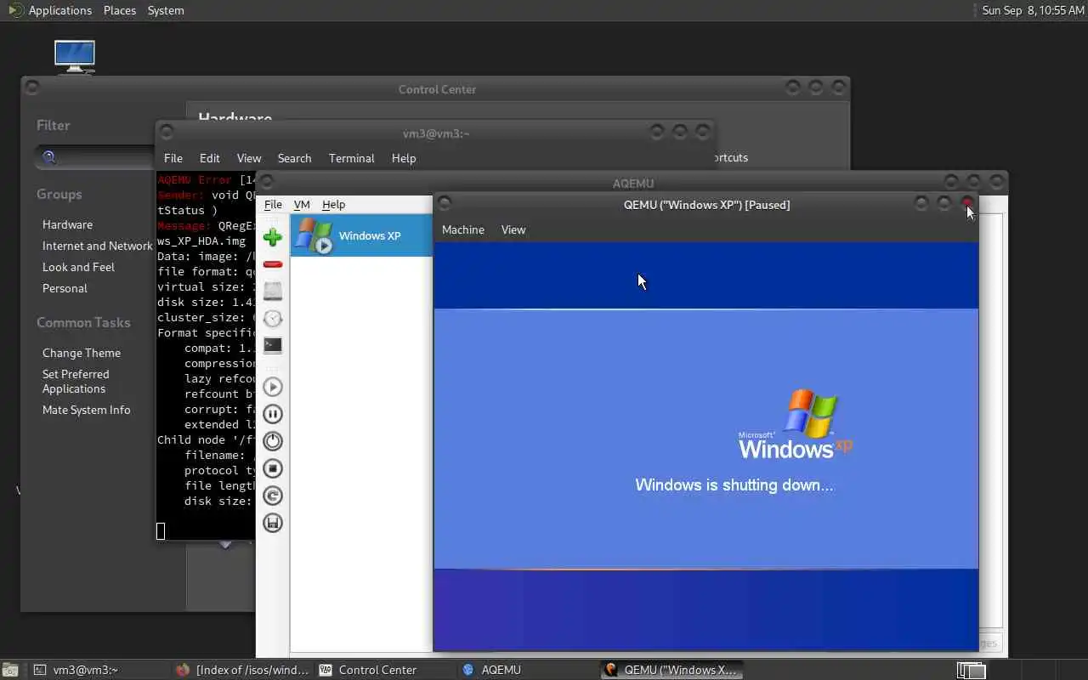This screenshot has width=1088, height=680.
Task: Click the terminal window menu button on titlebar
Action: [x=167, y=132]
